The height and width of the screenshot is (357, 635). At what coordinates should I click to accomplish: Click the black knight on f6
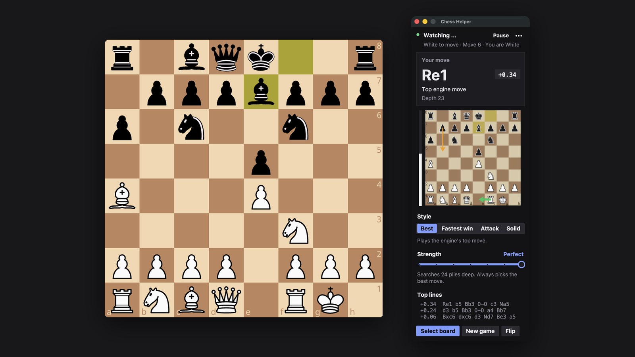[x=296, y=127]
